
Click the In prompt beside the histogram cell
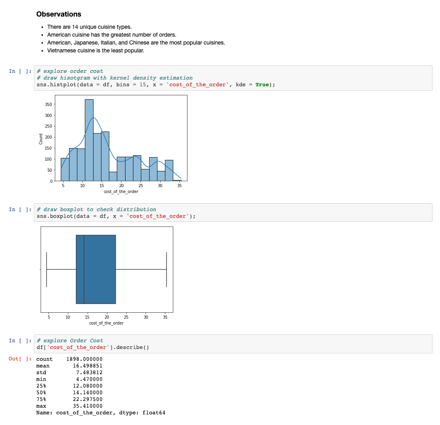click(20, 71)
